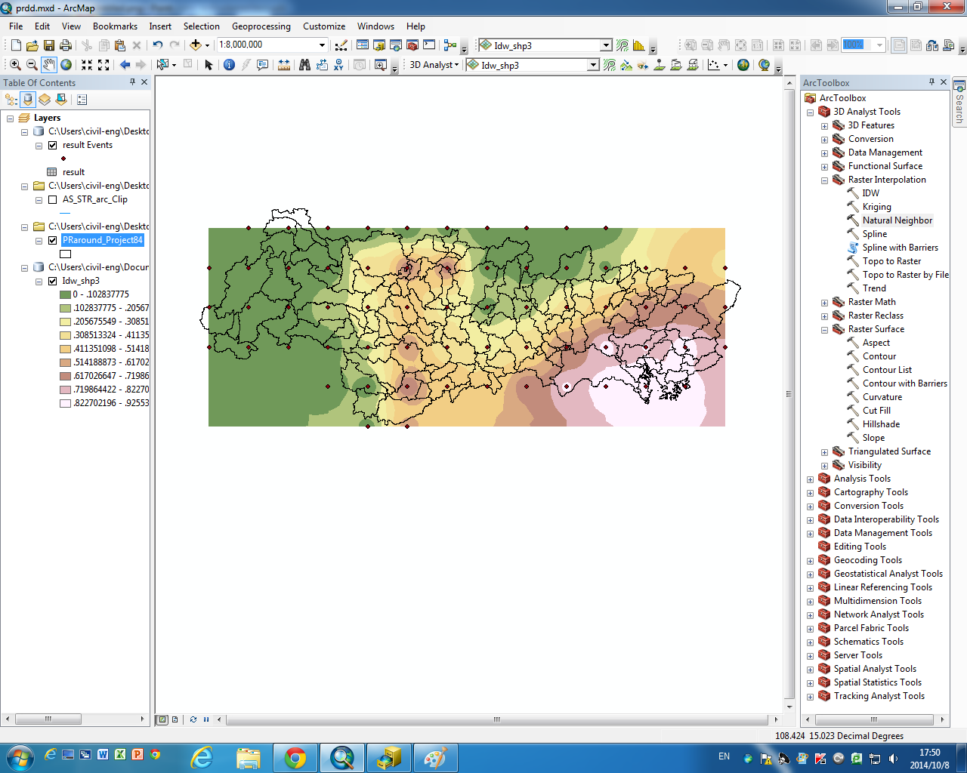Undo the last action
Viewport: 967px width, 773px height.
pos(158,45)
